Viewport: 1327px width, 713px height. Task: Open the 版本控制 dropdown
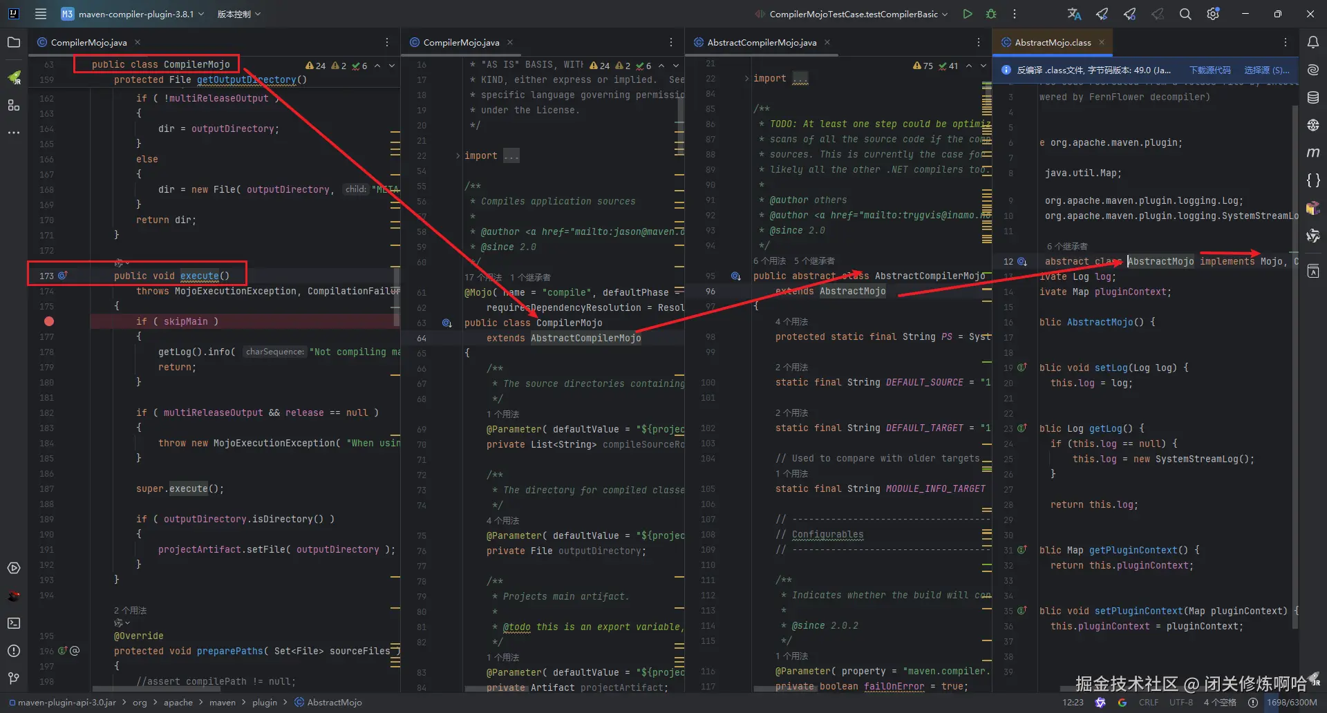pyautogui.click(x=239, y=14)
